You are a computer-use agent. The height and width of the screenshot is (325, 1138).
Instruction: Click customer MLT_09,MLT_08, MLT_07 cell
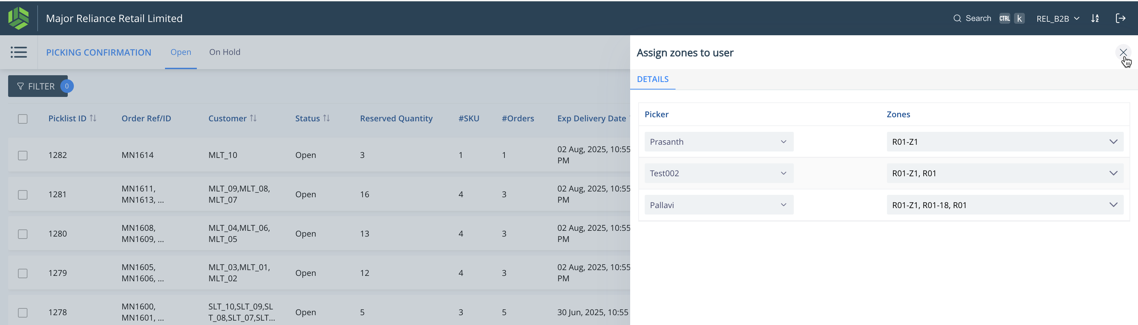coord(239,194)
